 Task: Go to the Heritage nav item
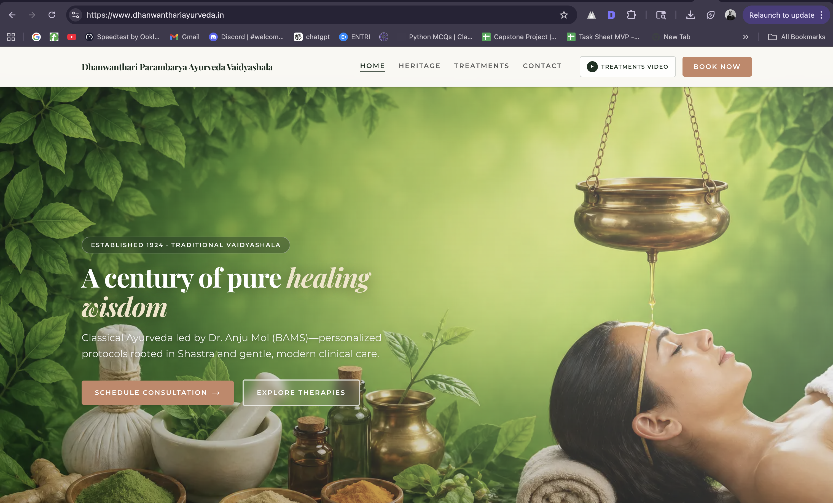[419, 66]
